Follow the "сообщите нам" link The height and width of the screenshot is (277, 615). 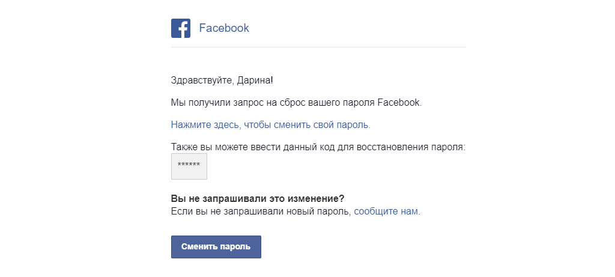tap(386, 212)
